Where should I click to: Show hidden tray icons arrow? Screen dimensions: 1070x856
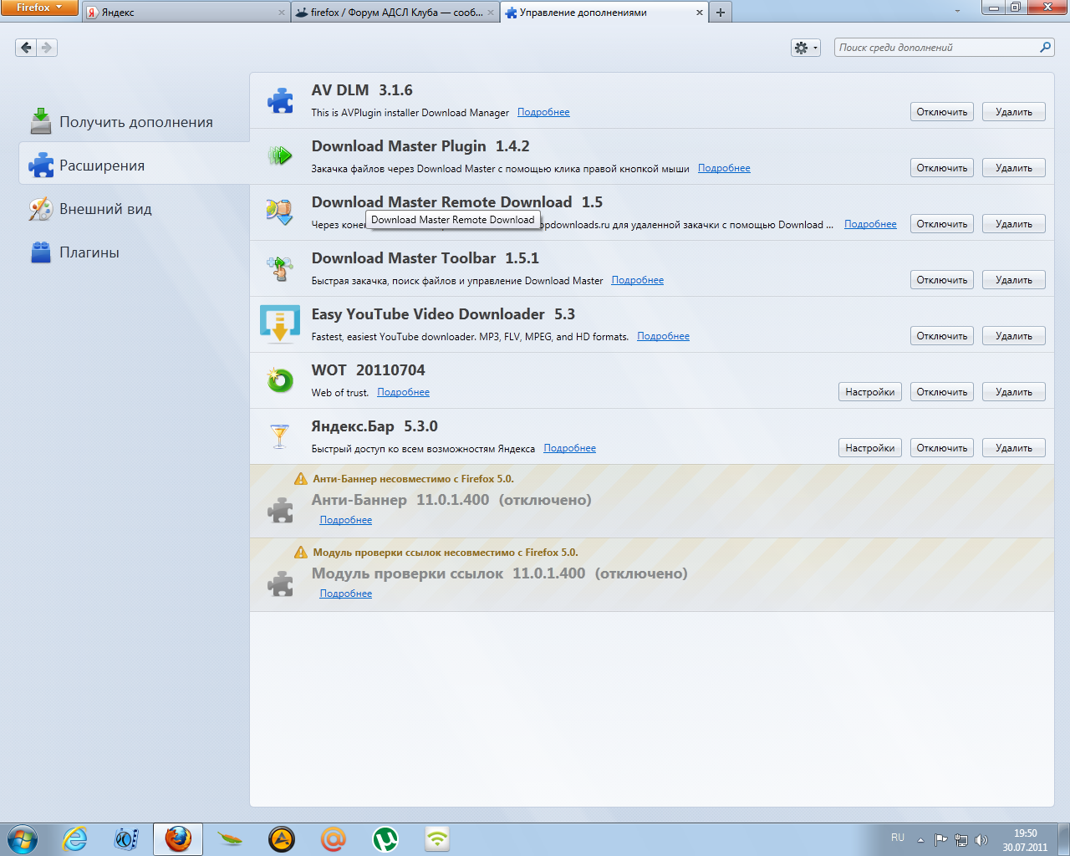point(920,839)
